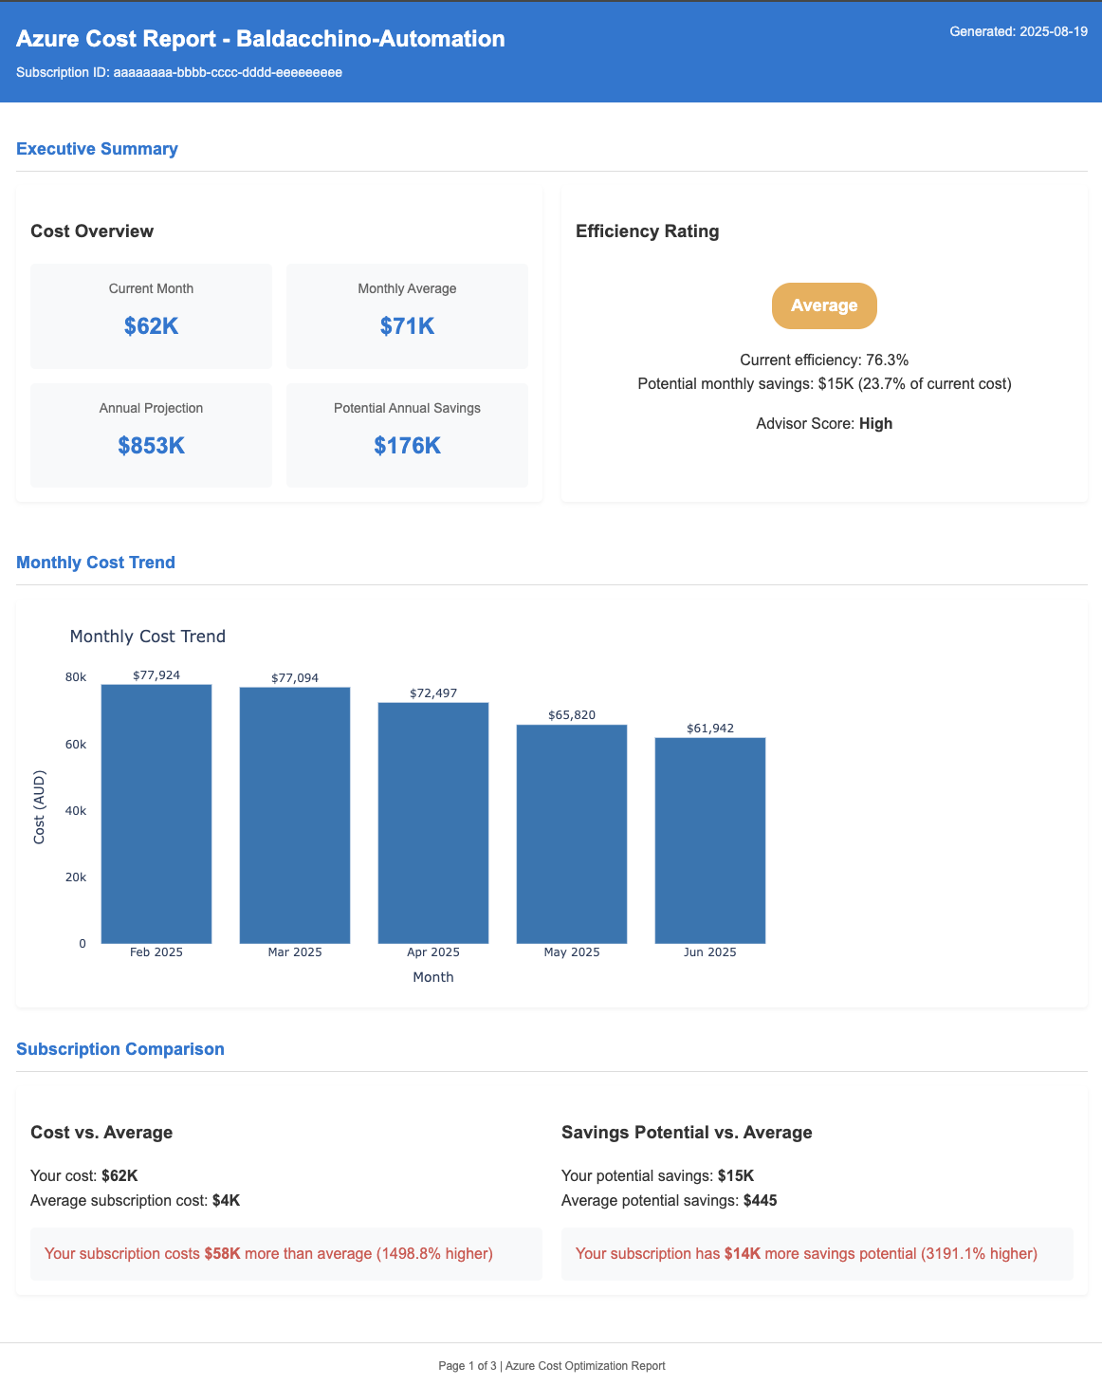Screen dimensions: 1102x1385
Task: Click the $71K monthly average value
Action: (x=407, y=326)
